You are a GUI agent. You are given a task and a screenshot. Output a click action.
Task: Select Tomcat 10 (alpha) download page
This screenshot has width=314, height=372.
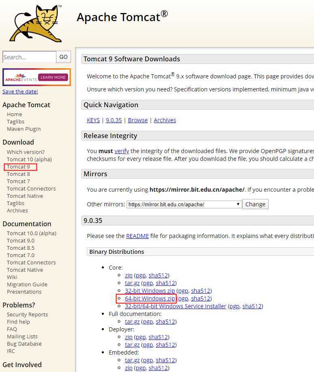tap(29, 160)
